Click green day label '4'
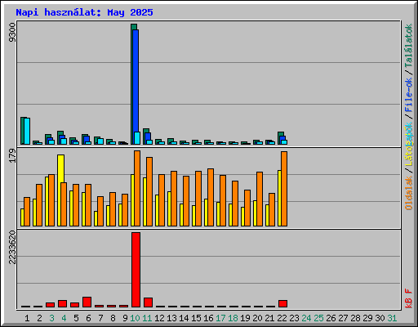Viewport: 418px width, 327px height. pos(64,318)
